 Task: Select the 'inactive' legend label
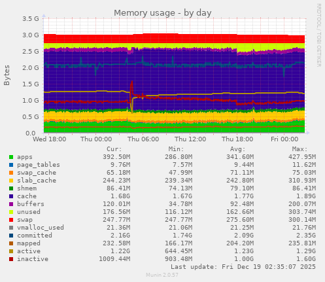[33, 259]
